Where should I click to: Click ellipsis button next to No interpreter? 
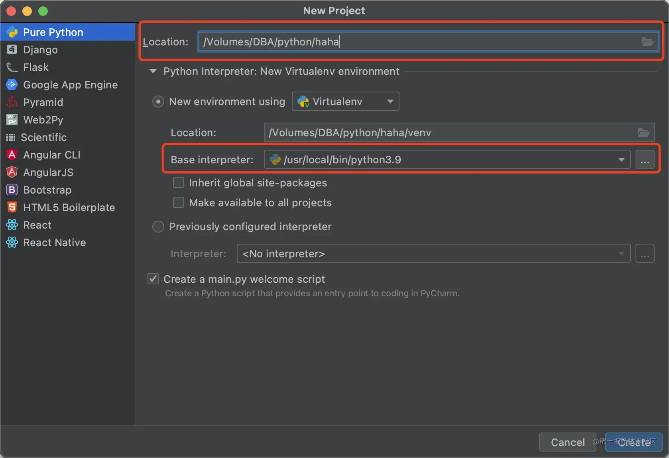point(645,254)
